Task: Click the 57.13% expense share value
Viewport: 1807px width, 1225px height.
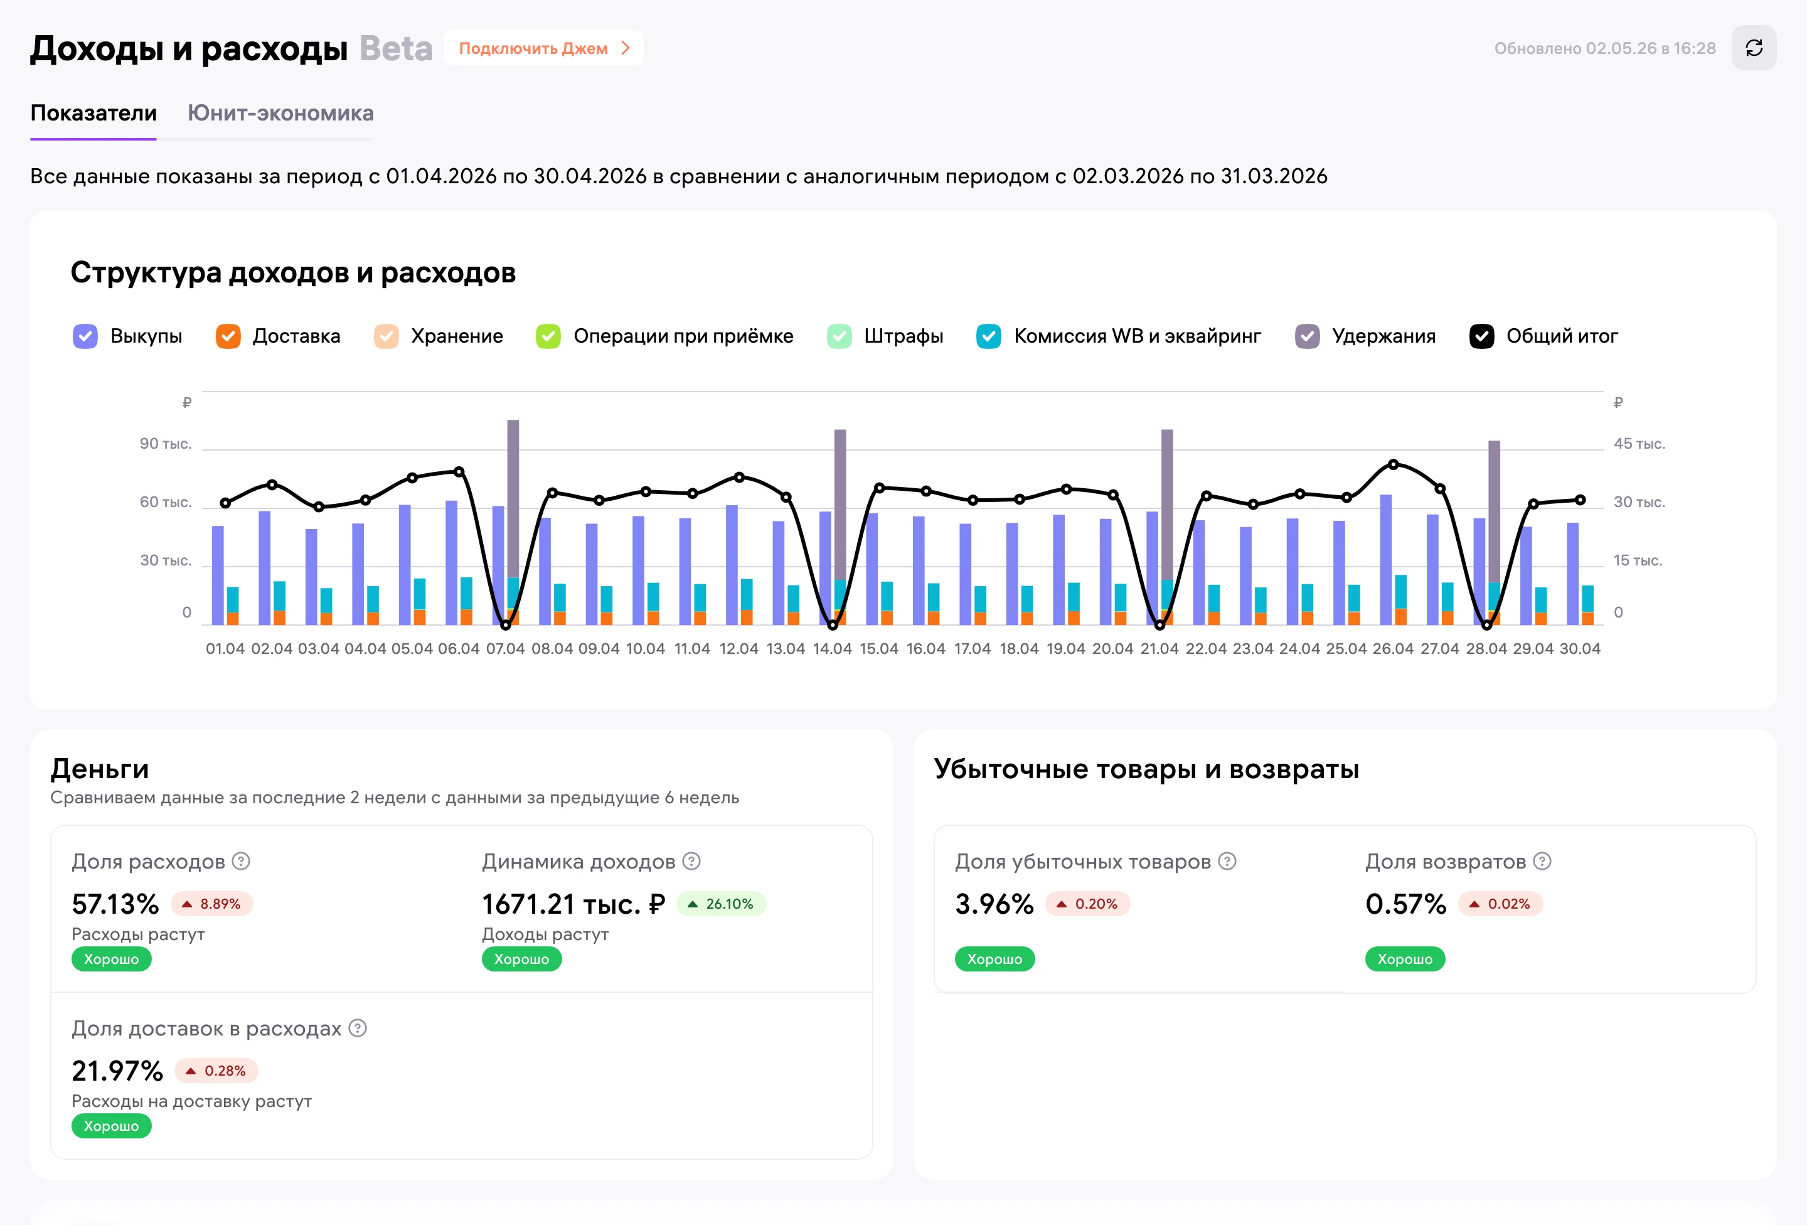Action: (x=115, y=904)
